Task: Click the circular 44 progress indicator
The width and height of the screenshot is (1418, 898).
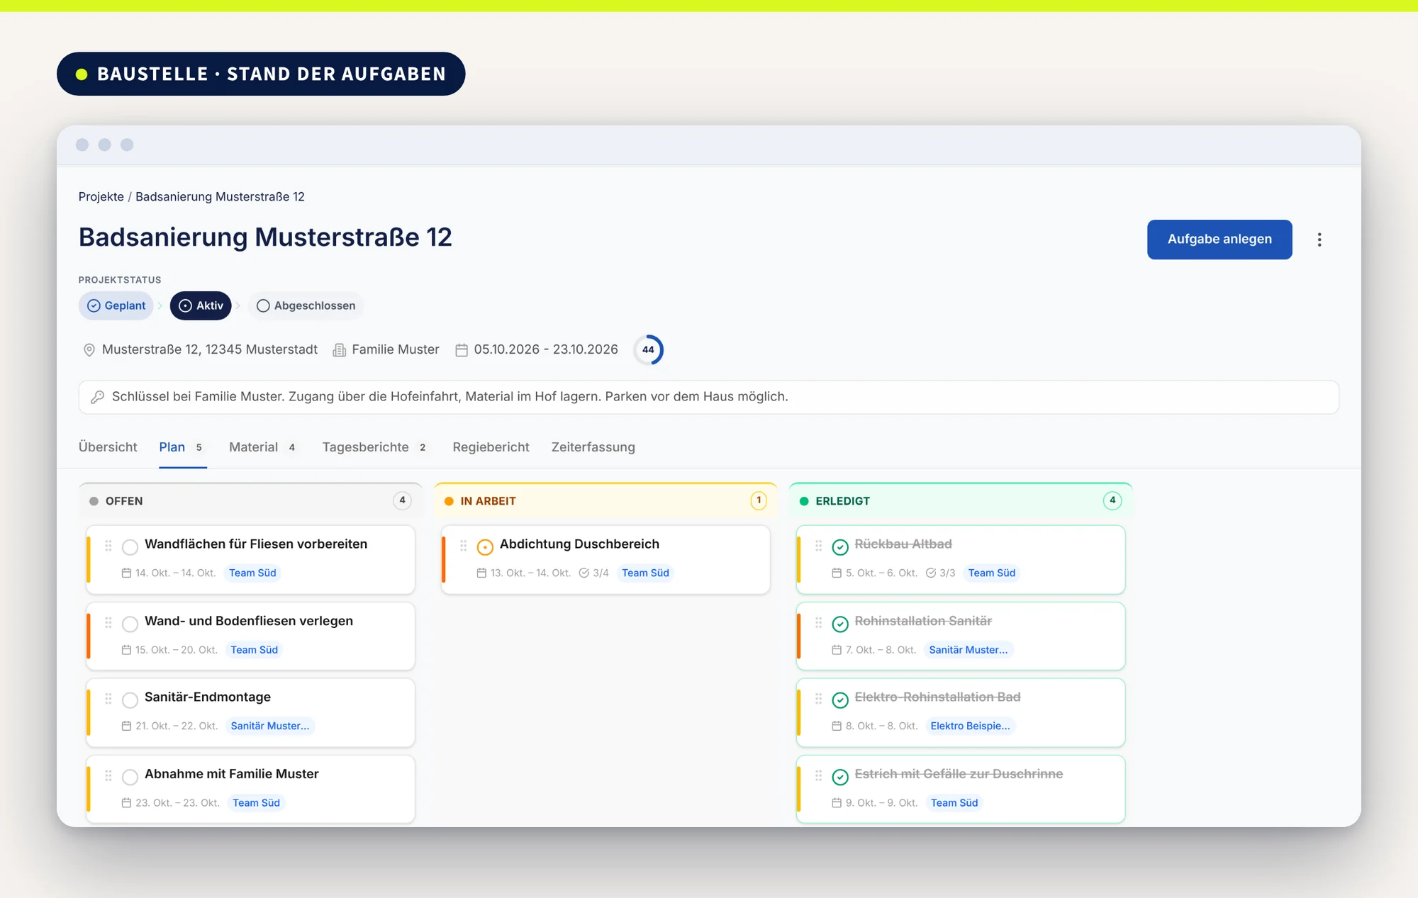Action: click(x=648, y=349)
